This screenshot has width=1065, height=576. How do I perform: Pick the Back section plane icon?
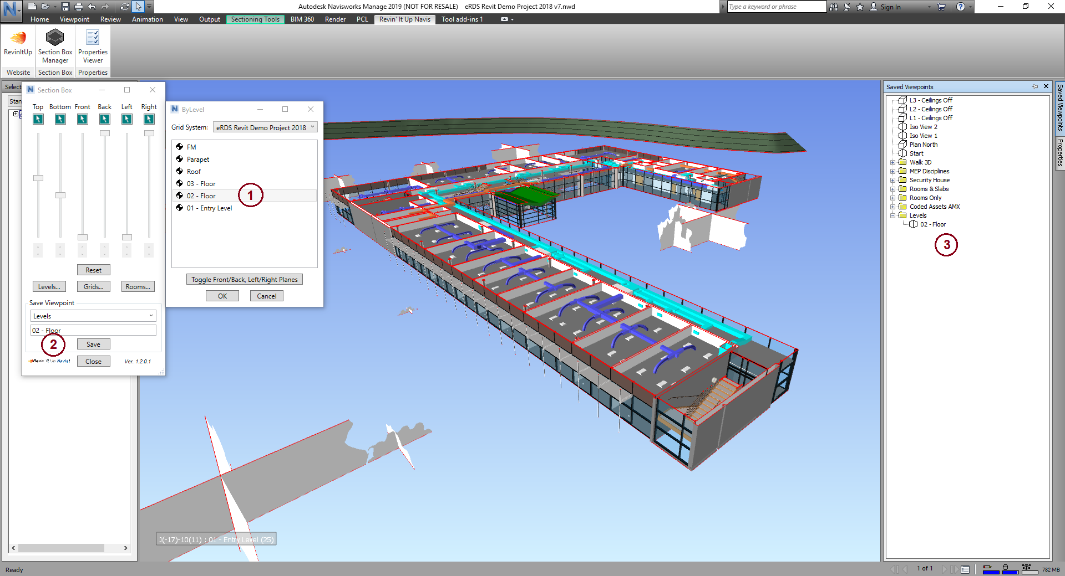[x=104, y=119]
